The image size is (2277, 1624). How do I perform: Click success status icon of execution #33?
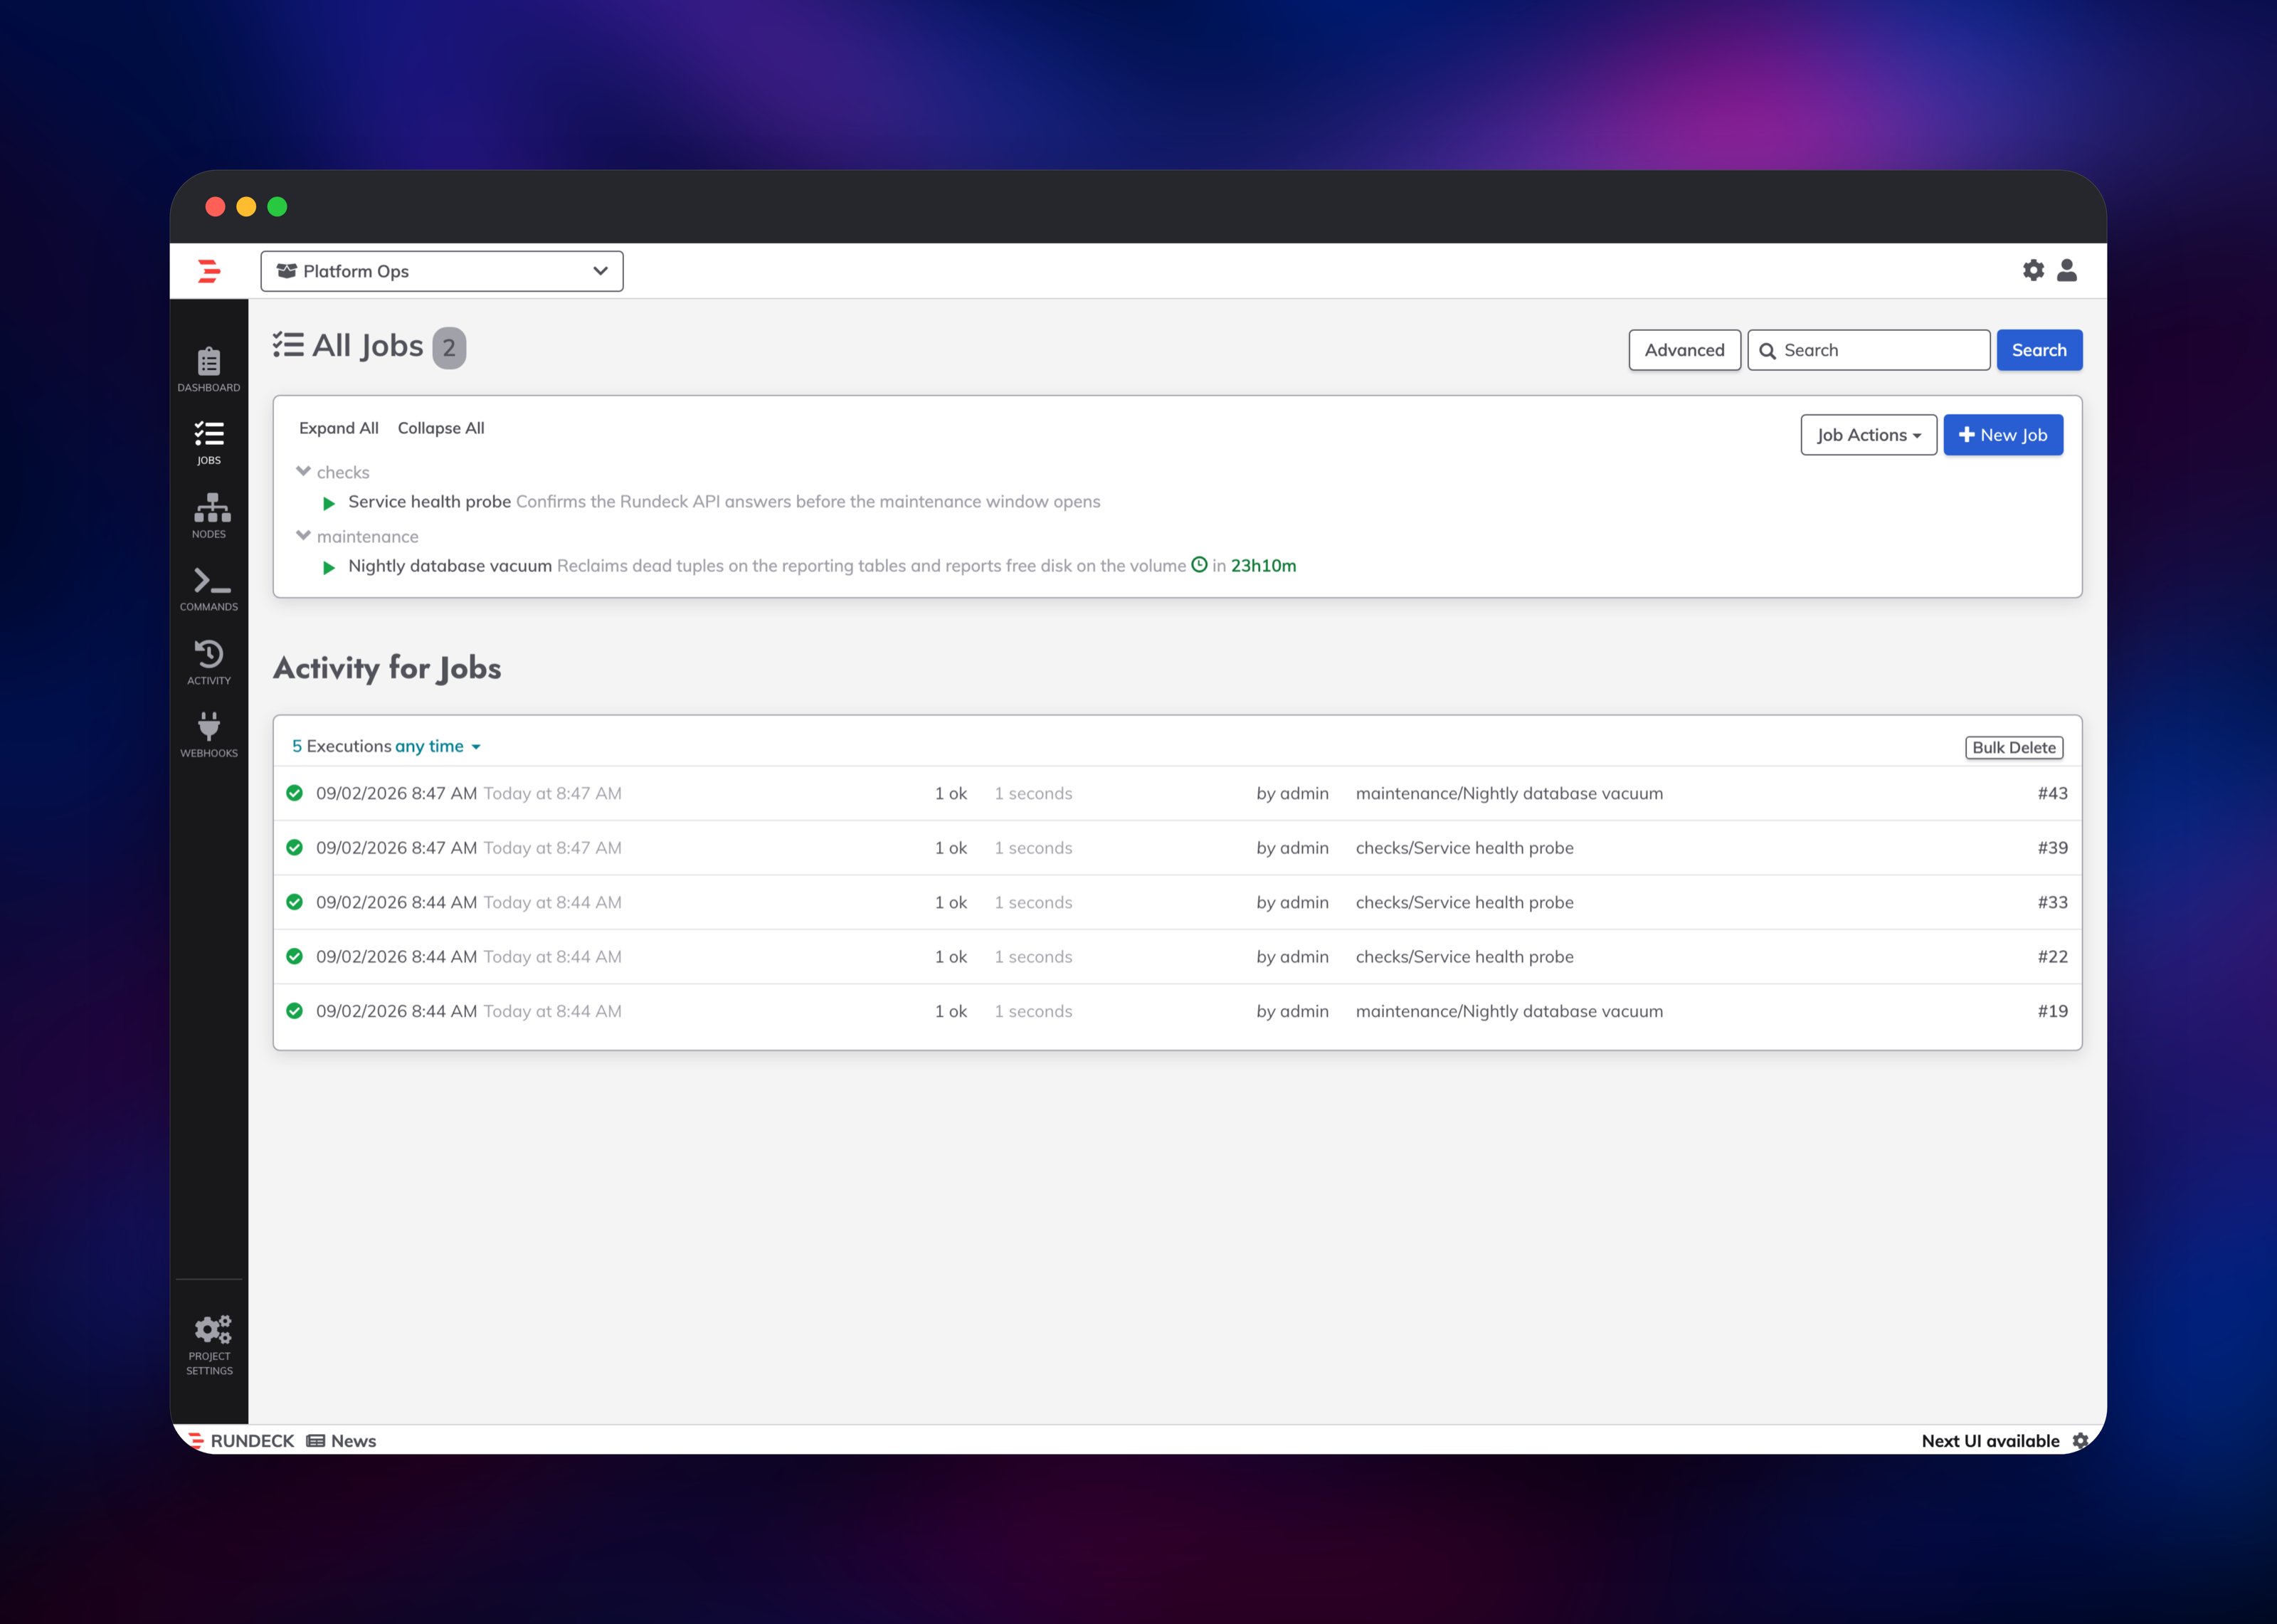click(295, 902)
